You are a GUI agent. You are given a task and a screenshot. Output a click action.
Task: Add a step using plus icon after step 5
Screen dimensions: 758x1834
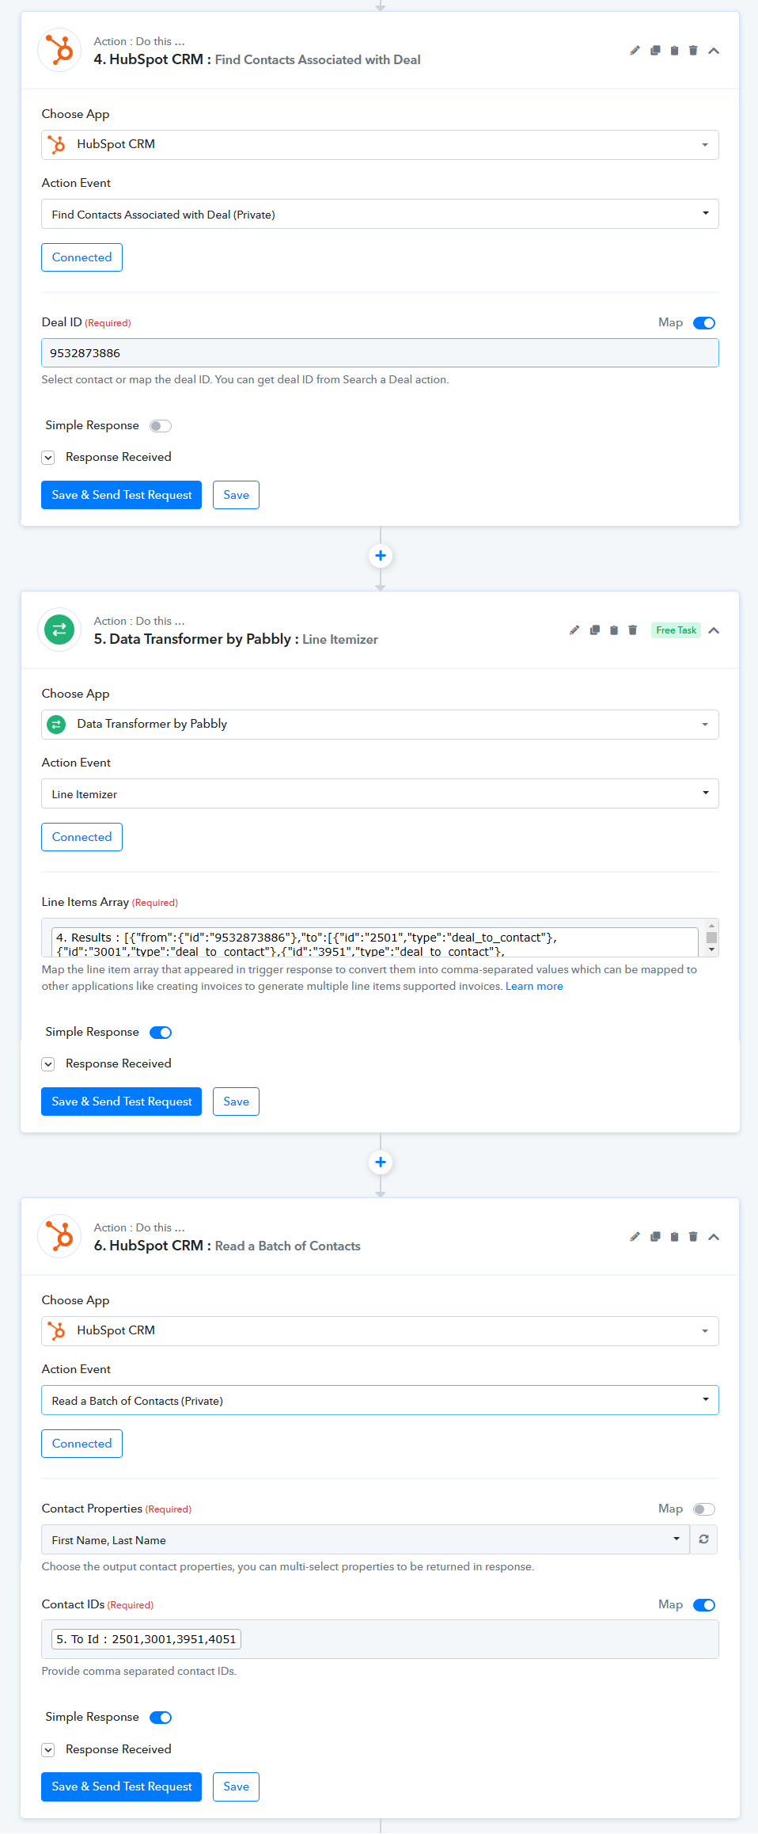pyautogui.click(x=381, y=1162)
